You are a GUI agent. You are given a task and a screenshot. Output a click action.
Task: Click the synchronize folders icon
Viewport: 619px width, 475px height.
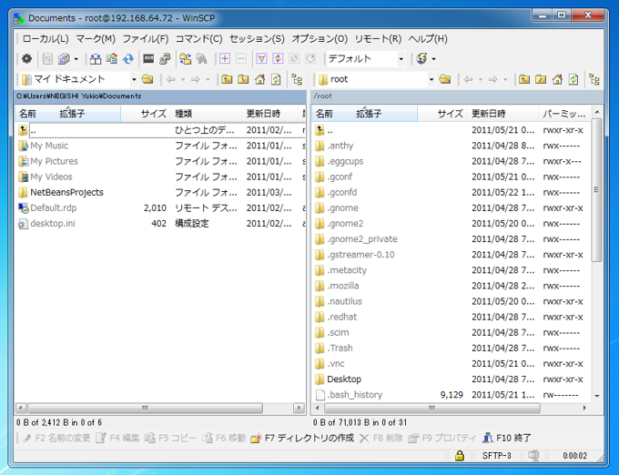coord(112,59)
